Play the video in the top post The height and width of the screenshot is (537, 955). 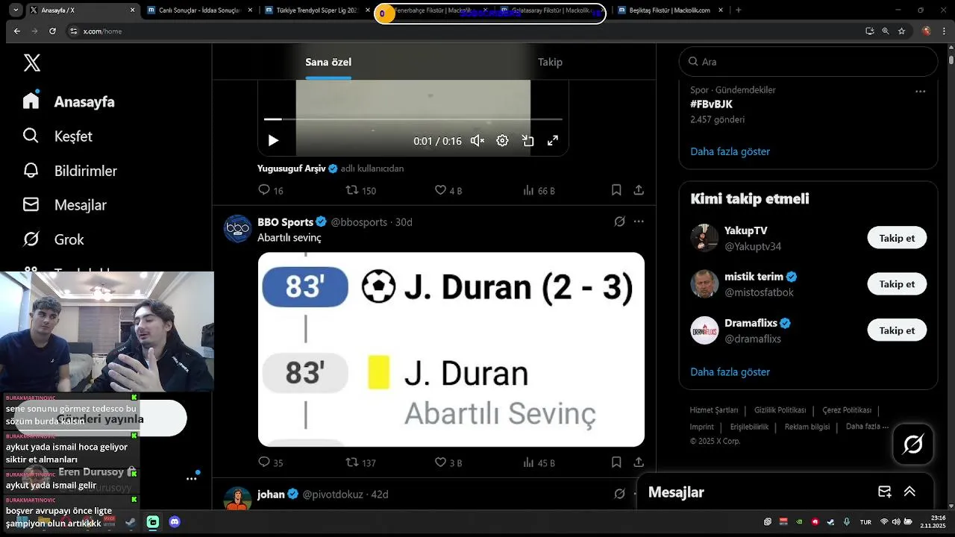pos(273,140)
